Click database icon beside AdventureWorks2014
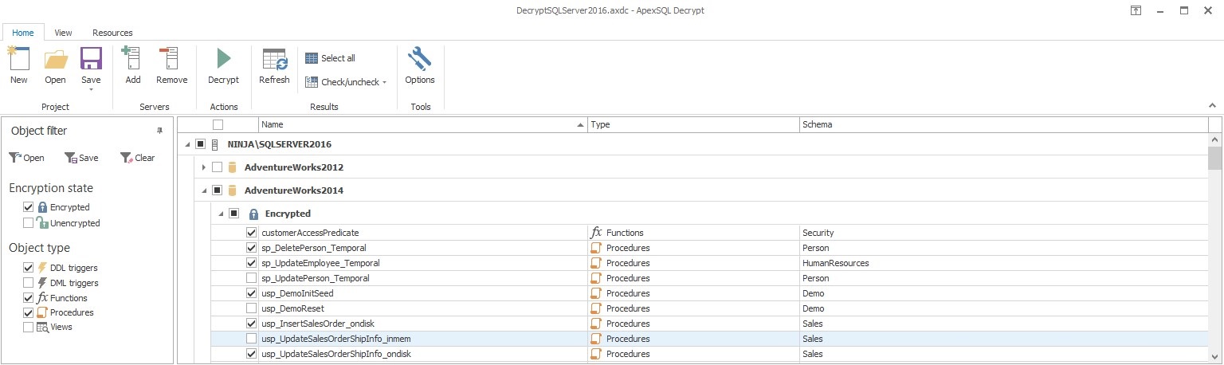 point(233,190)
